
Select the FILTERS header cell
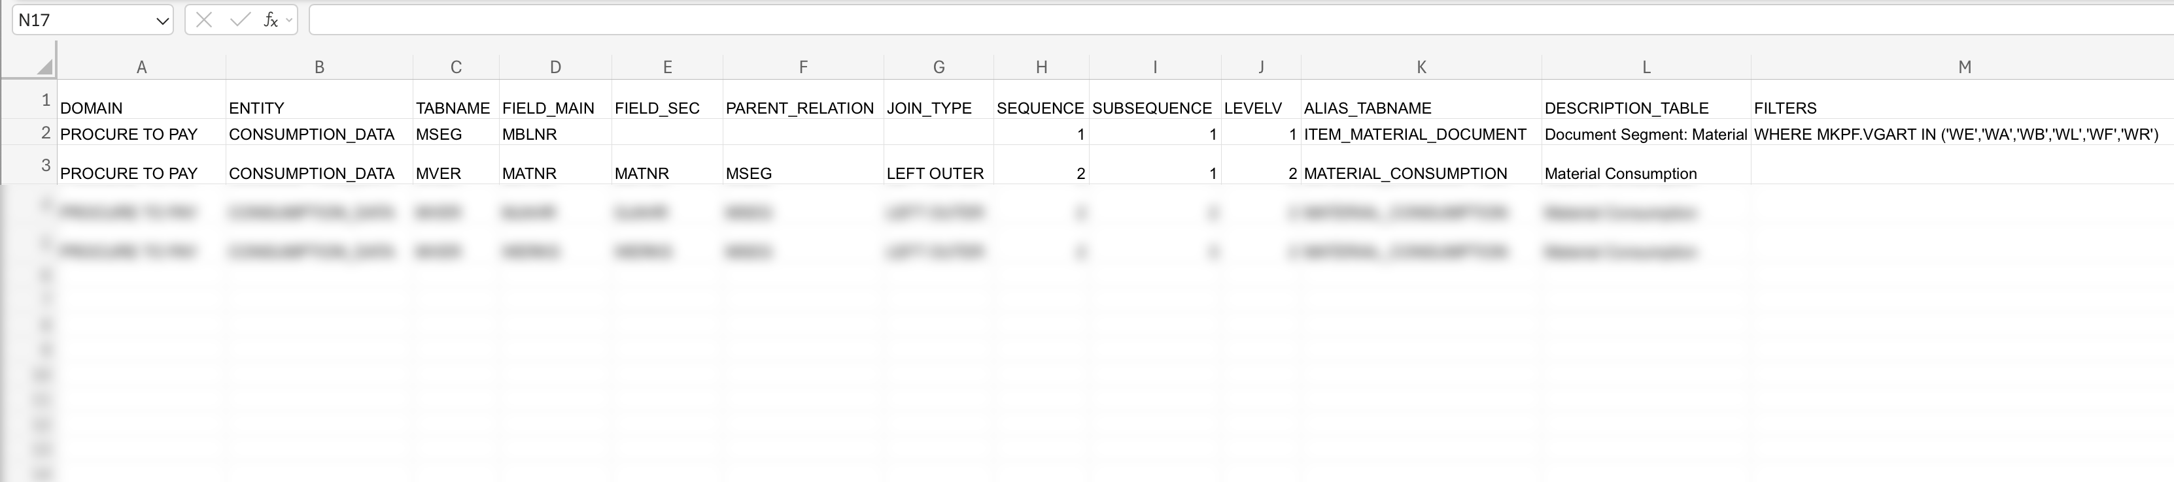(x=1785, y=108)
